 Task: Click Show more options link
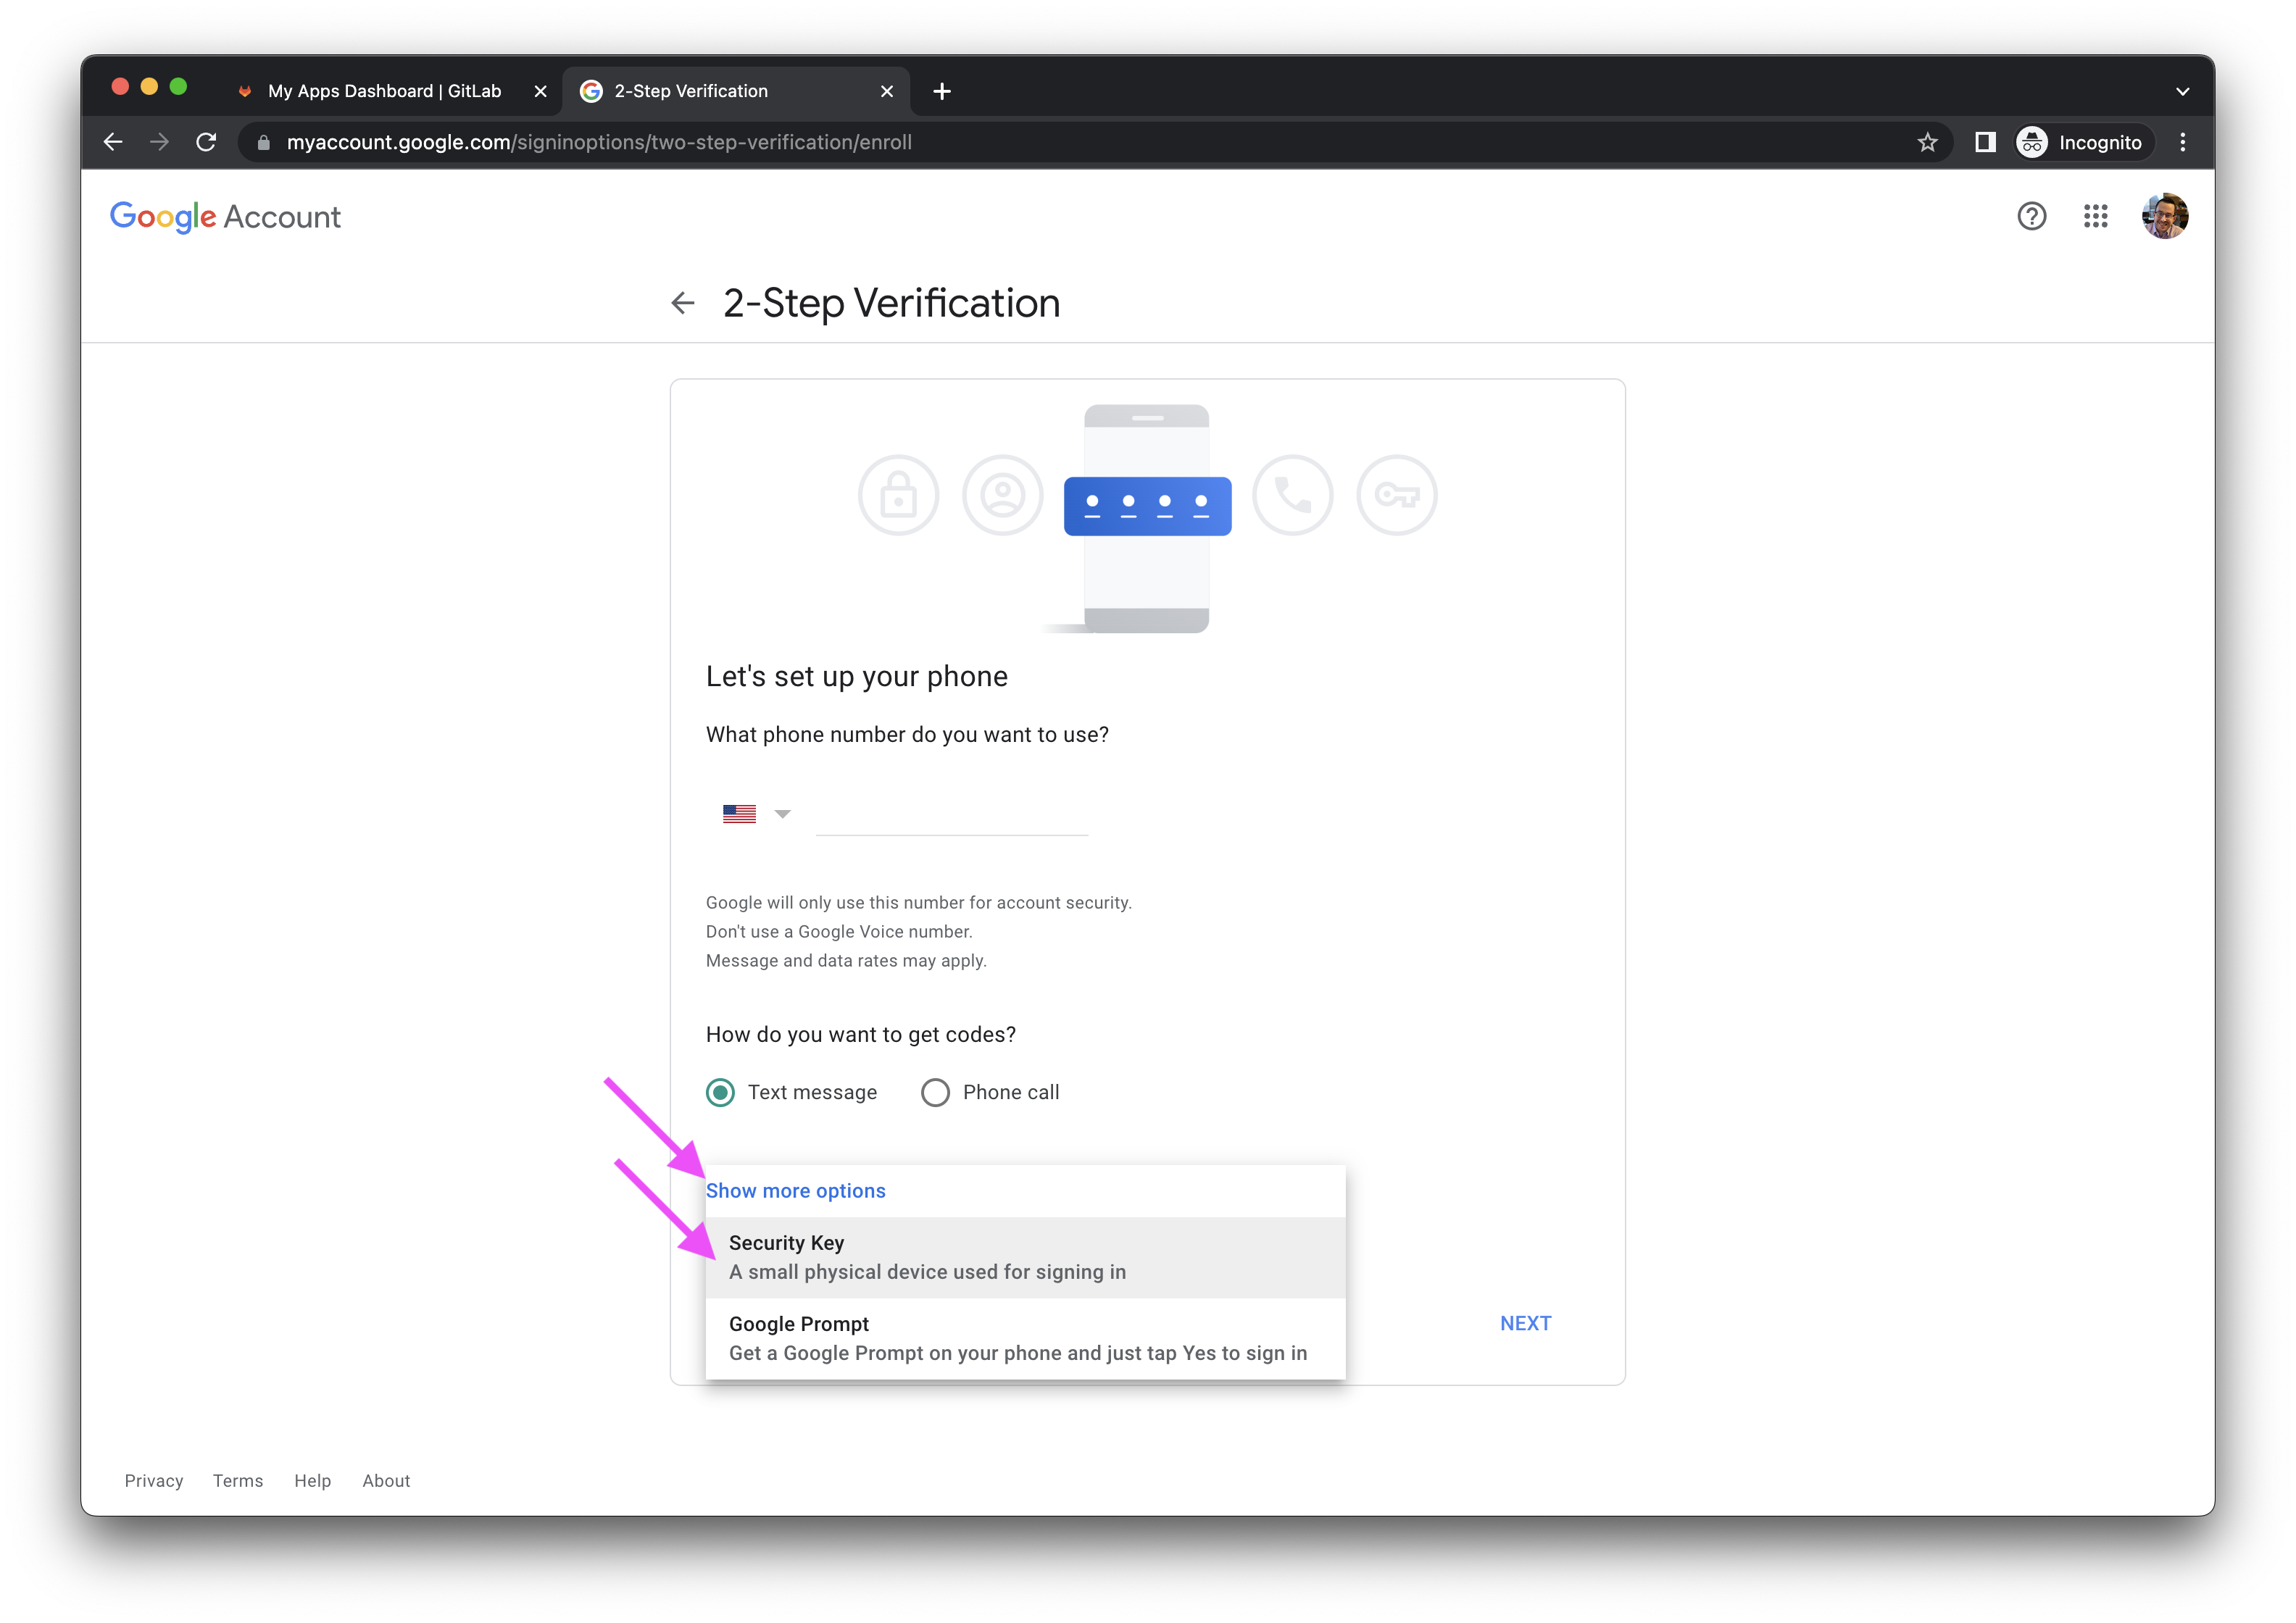[795, 1190]
